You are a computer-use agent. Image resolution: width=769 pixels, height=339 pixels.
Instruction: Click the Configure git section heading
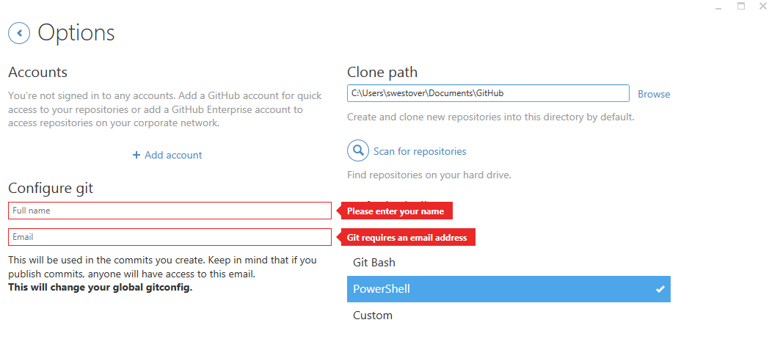coord(51,189)
